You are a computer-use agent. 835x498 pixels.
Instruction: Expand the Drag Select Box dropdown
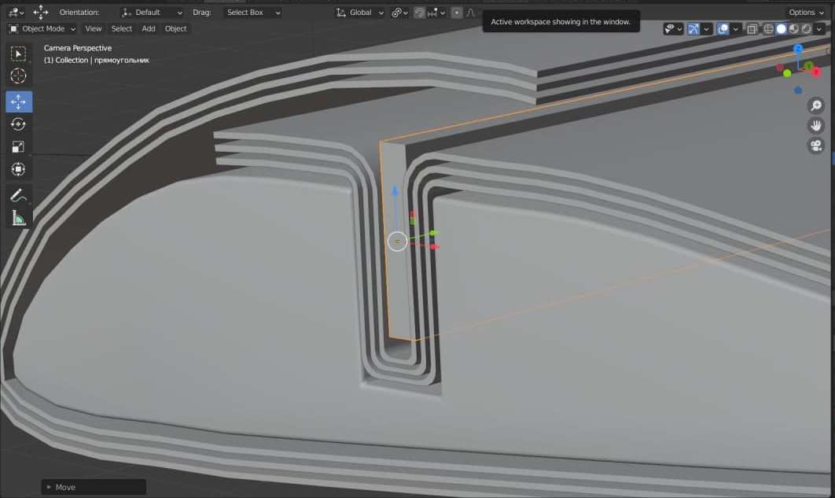coord(252,13)
